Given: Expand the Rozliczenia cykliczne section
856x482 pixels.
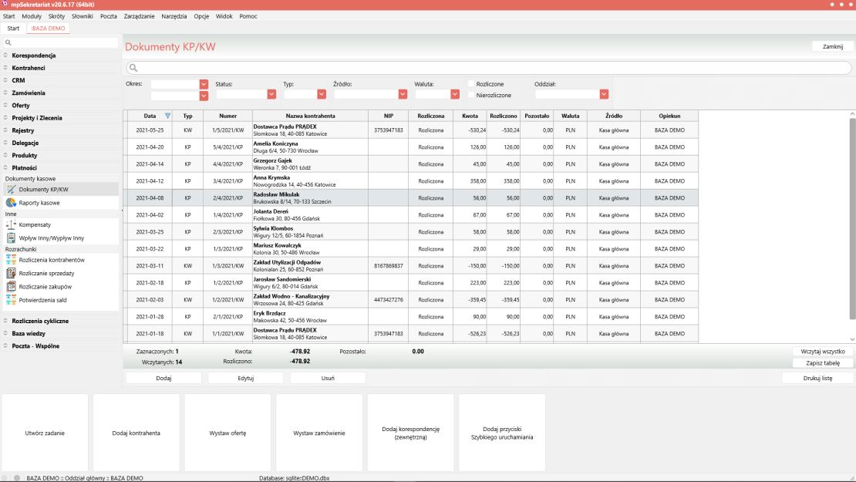Looking at the screenshot, I should click(5, 321).
